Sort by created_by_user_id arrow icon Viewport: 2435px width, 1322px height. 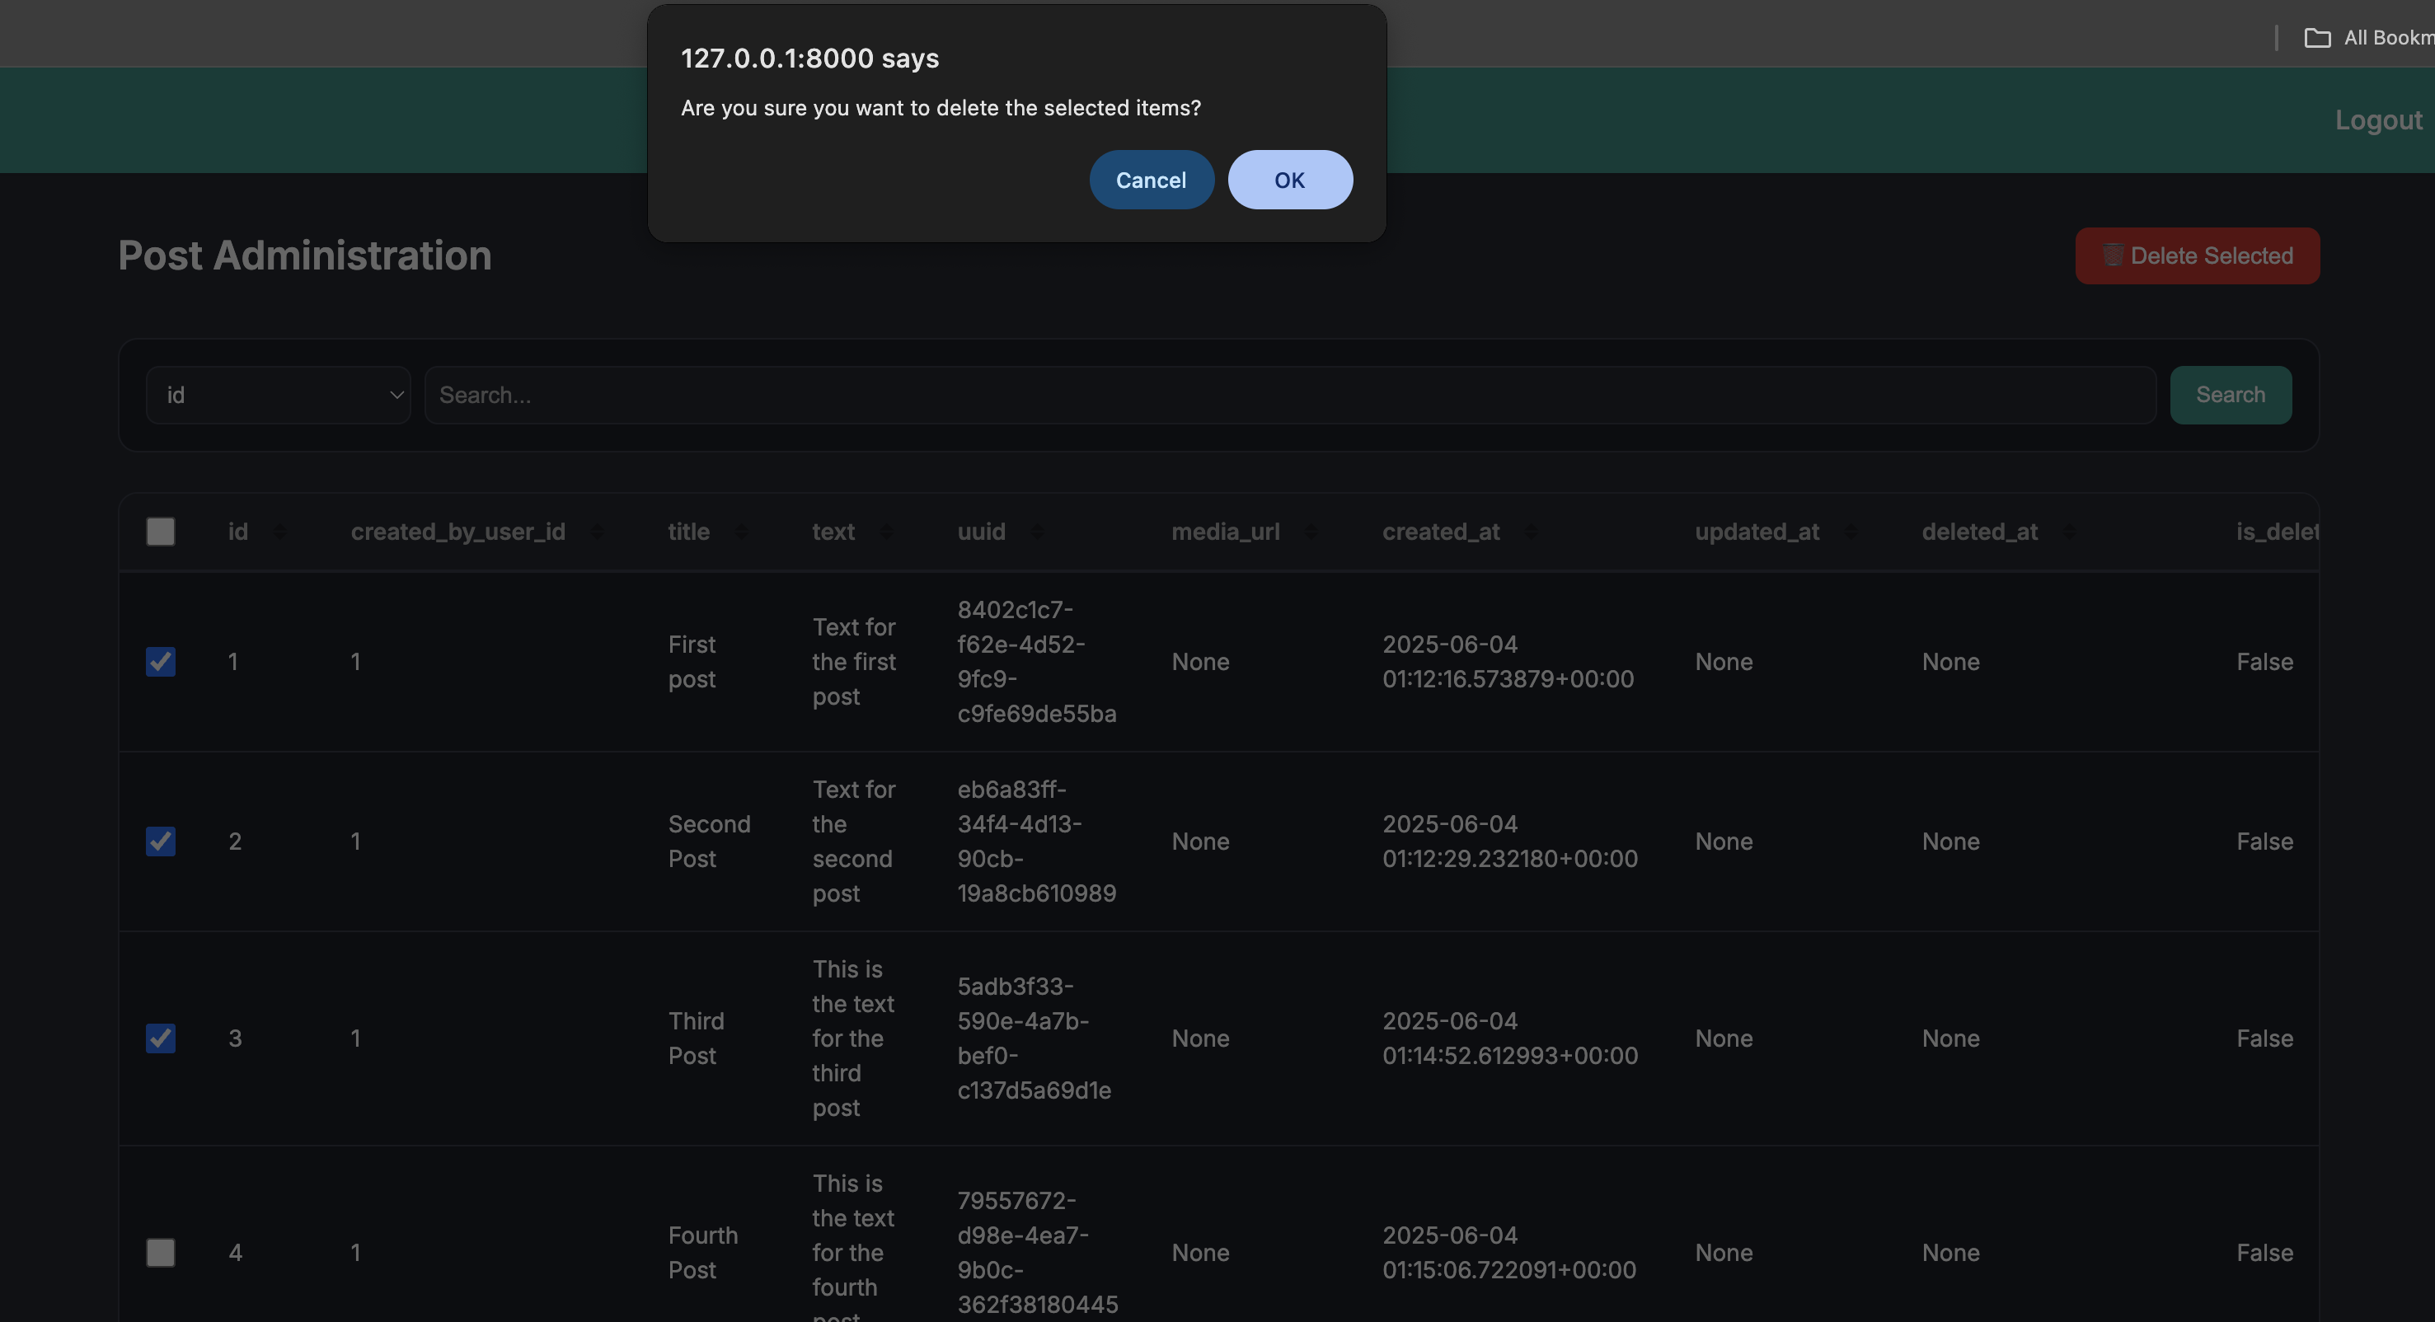click(597, 532)
